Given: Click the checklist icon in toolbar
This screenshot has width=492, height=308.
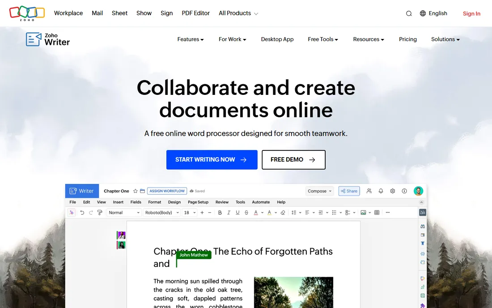Looking at the screenshot, I should (x=348, y=213).
